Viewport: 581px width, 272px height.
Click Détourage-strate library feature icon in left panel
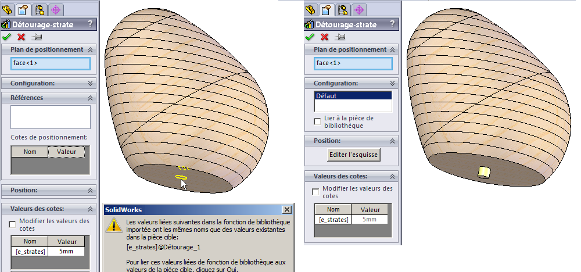coord(6,24)
